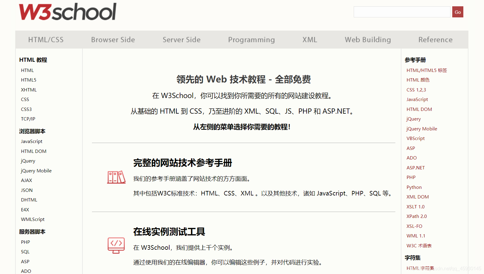The width and height of the screenshot is (484, 274).
Task: Open CSS3 tutorial link
Action: (26, 109)
